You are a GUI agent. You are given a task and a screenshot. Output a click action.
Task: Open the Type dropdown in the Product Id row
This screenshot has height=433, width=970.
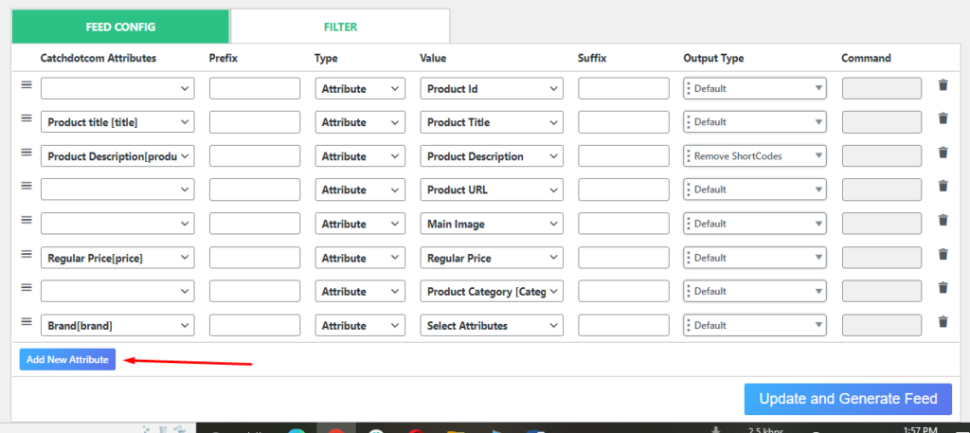point(361,88)
